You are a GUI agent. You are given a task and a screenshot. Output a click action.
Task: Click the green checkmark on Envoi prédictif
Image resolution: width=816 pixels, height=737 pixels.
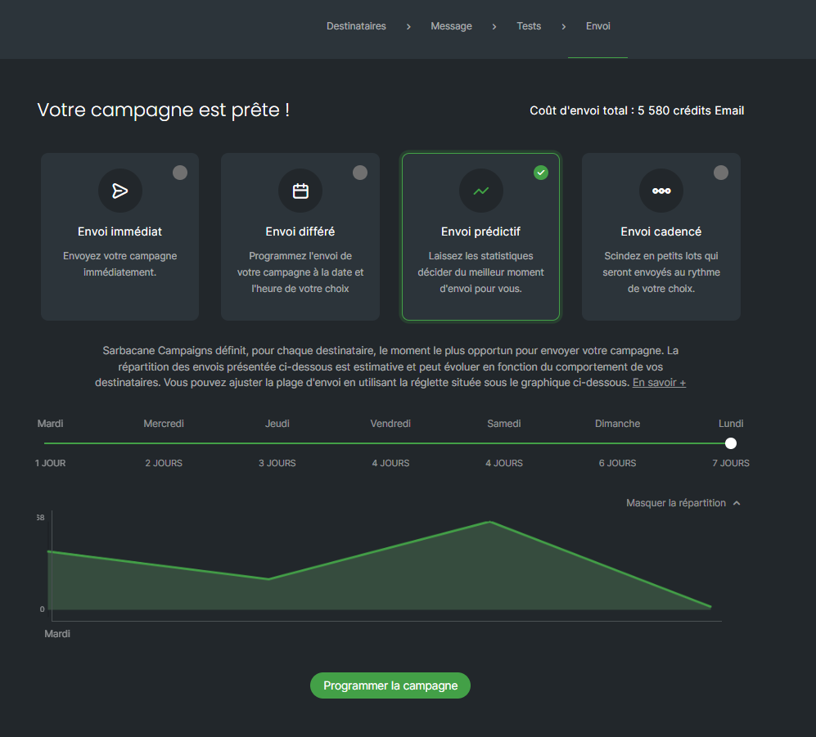coord(541,173)
